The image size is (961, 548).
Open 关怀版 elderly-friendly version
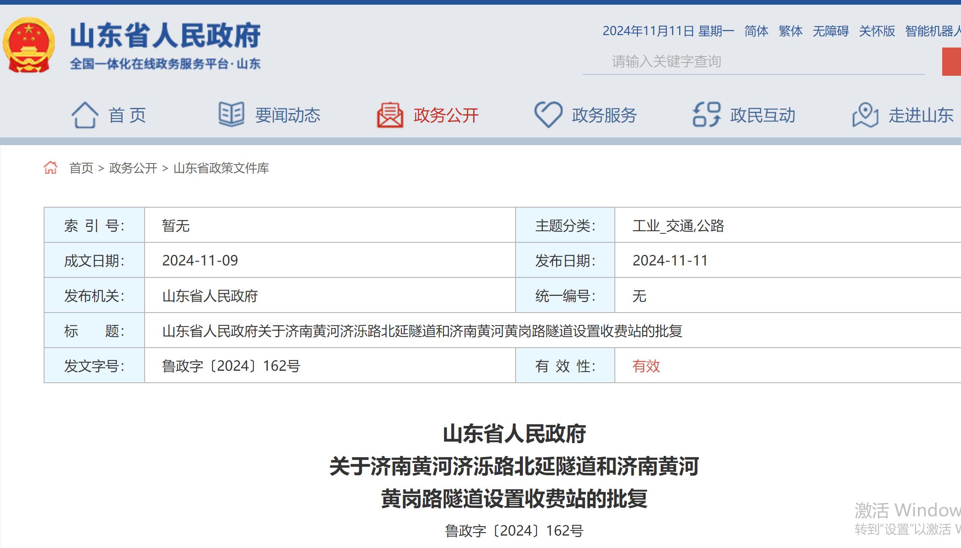point(877,31)
